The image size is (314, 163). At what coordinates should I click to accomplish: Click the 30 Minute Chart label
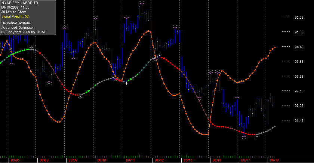click(13, 12)
